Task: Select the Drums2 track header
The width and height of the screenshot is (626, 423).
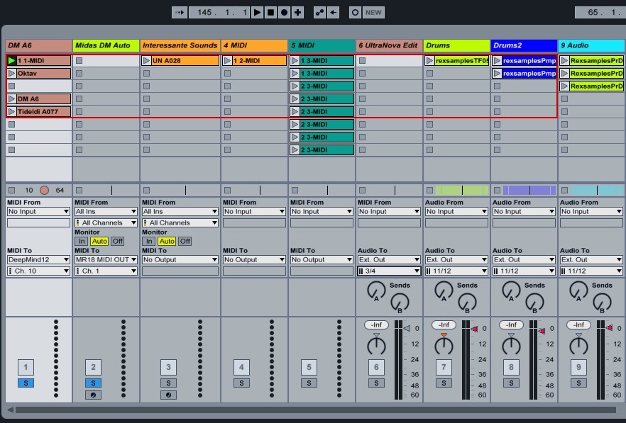Action: tap(525, 45)
